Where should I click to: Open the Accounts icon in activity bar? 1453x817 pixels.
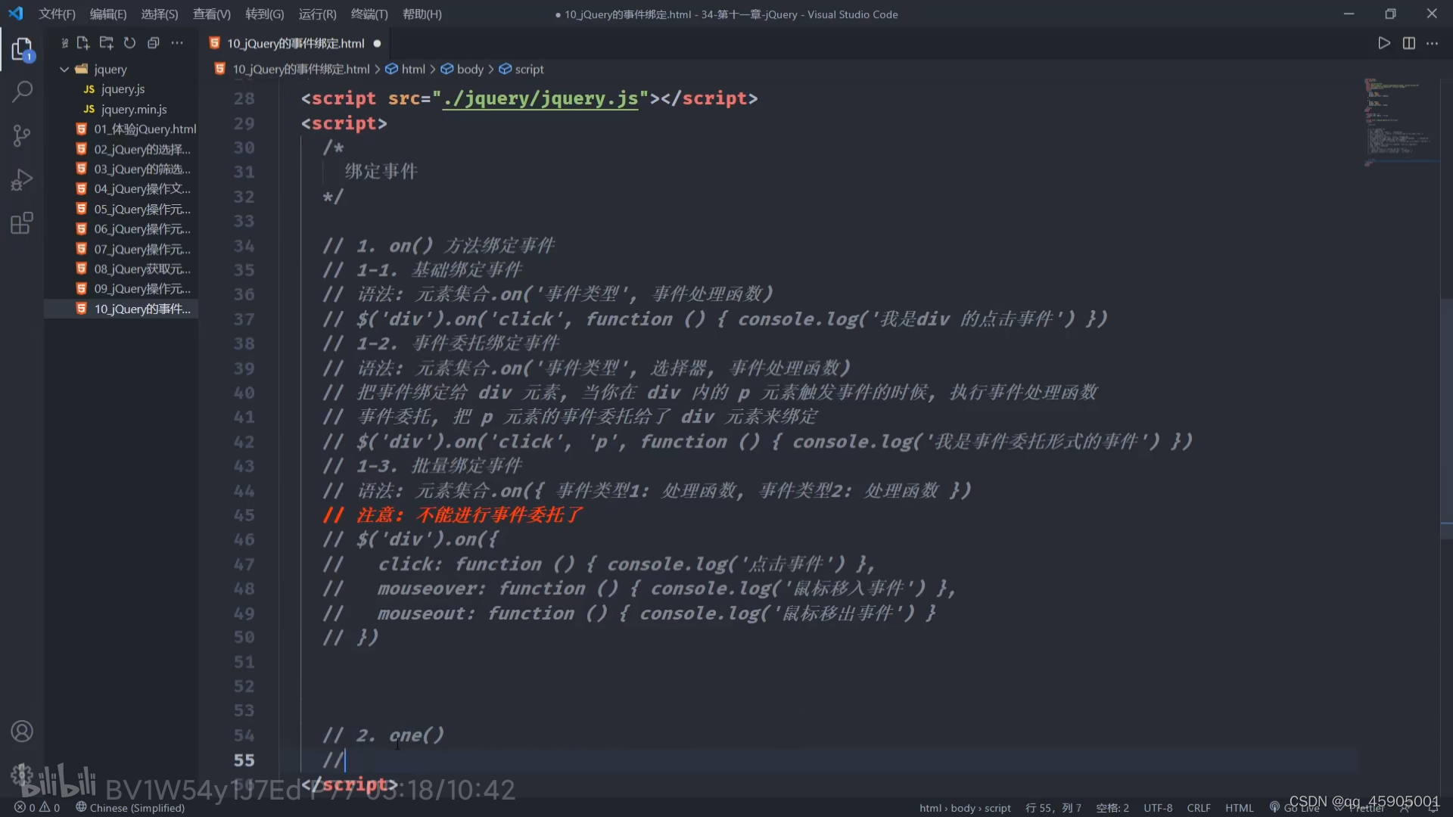[x=22, y=732]
